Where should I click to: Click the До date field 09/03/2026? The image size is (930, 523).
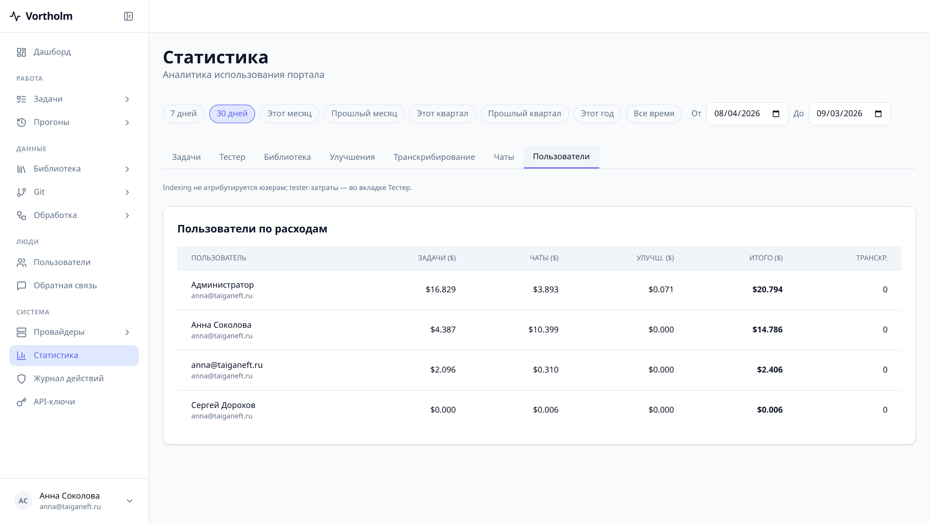click(x=849, y=114)
